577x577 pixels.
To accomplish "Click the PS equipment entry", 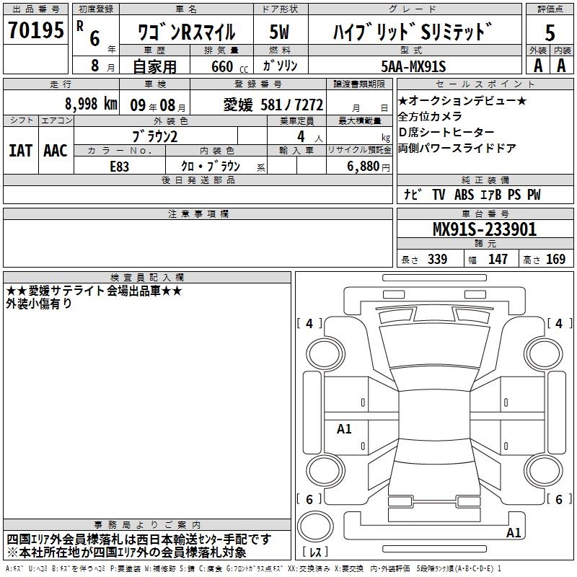I will (x=514, y=195).
